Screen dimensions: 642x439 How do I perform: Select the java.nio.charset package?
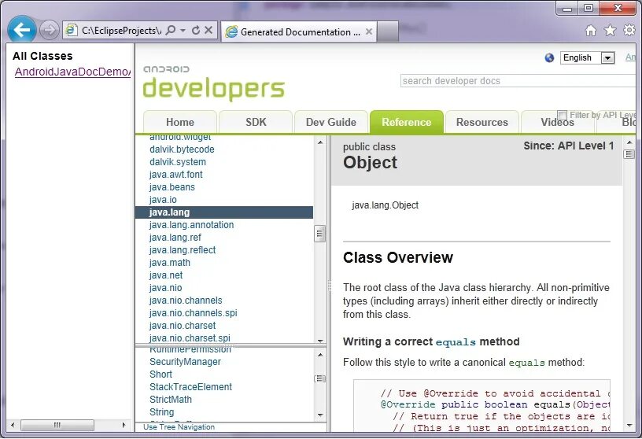click(183, 326)
